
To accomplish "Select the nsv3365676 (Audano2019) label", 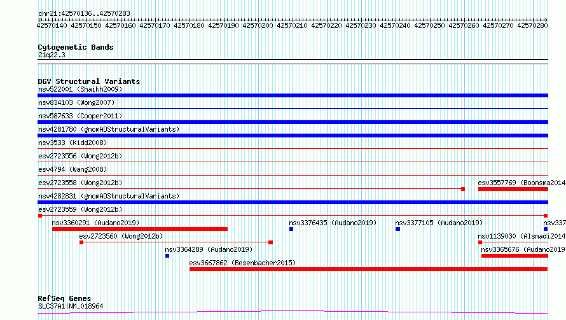I will coord(523,249).
